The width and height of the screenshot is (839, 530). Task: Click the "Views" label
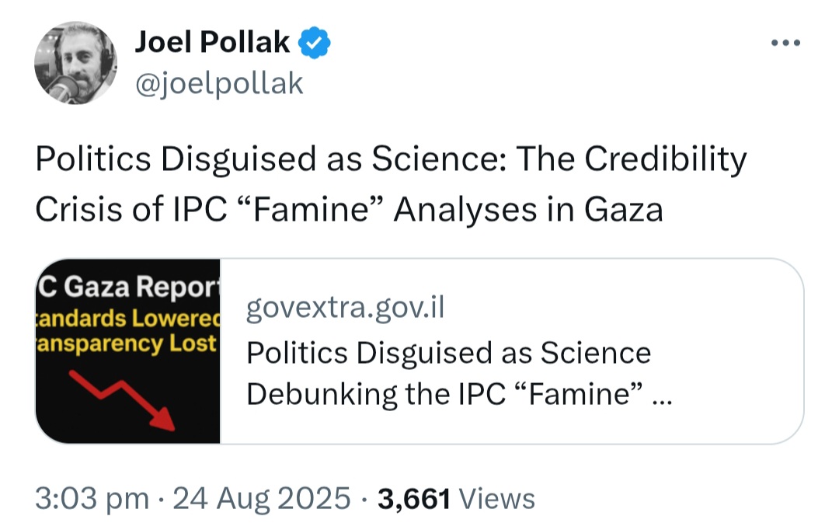point(496,498)
